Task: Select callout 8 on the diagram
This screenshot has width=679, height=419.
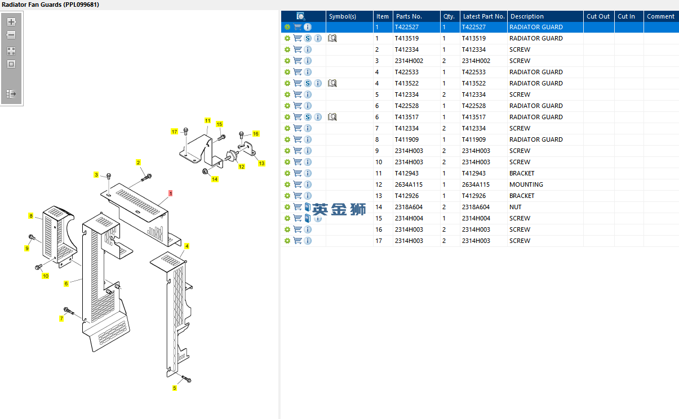Action: coord(31,215)
